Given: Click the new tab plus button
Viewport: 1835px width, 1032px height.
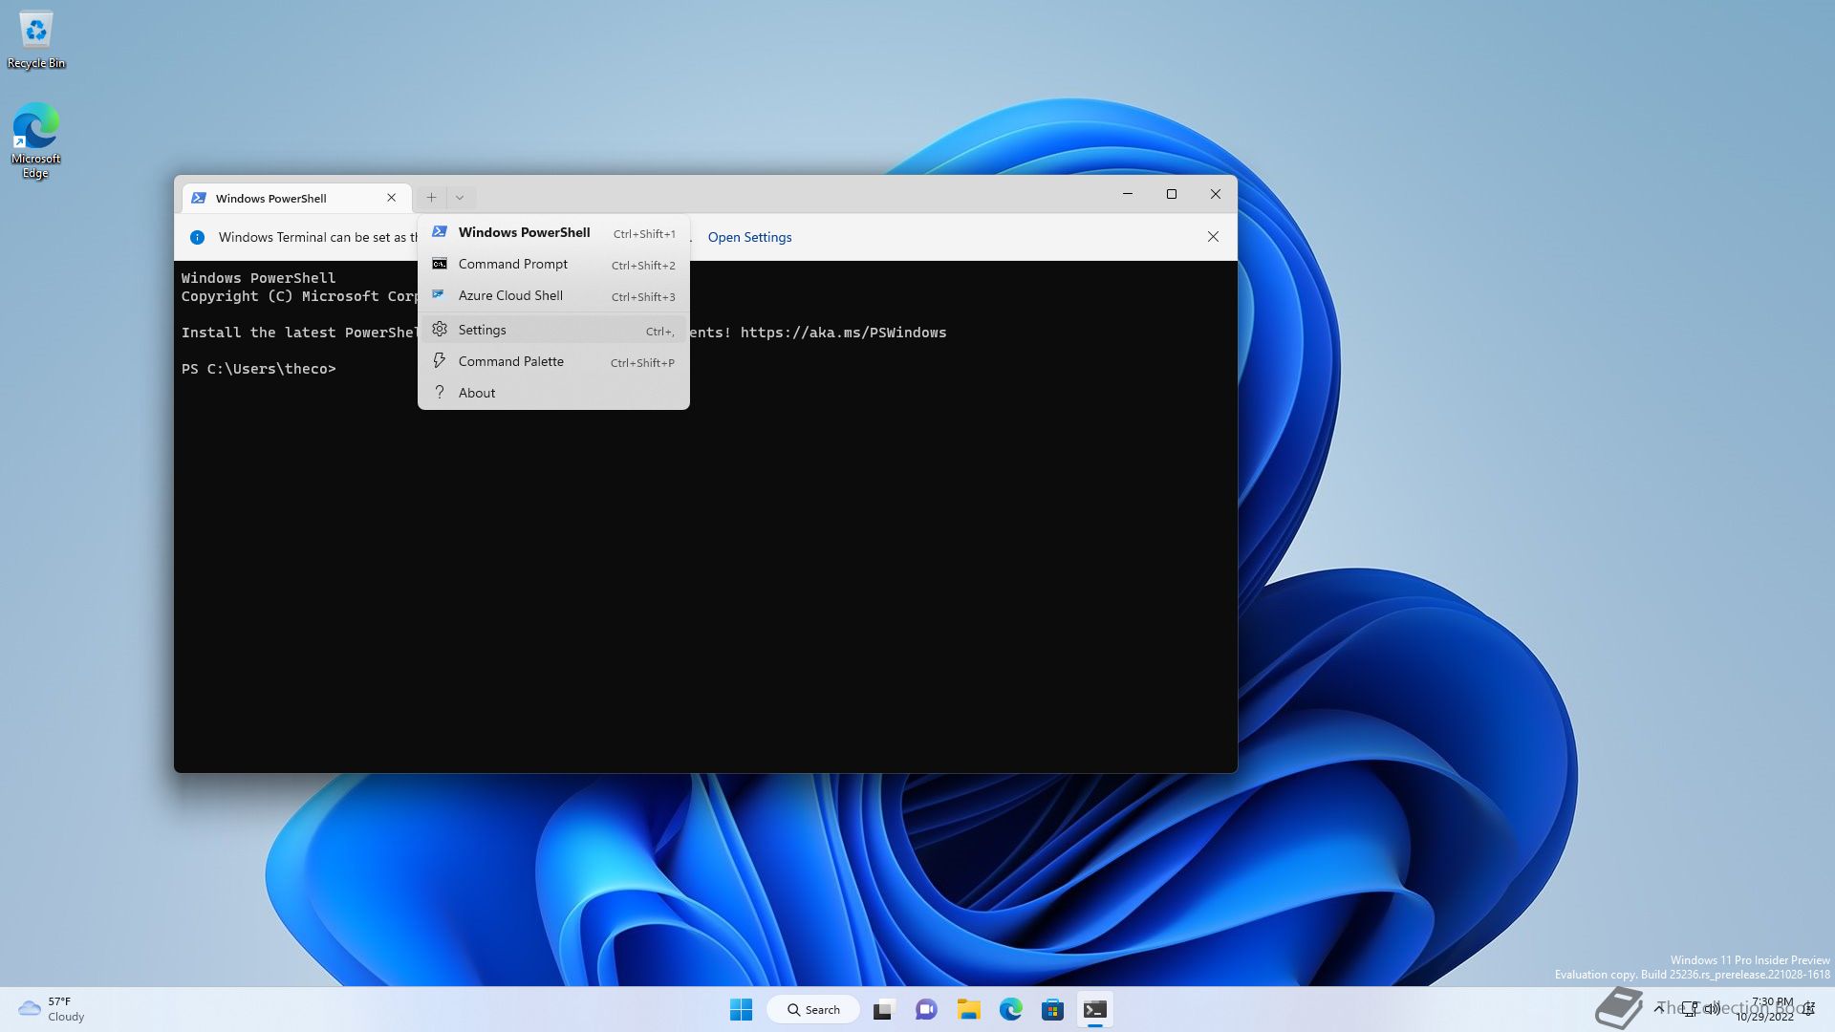Looking at the screenshot, I should [431, 198].
